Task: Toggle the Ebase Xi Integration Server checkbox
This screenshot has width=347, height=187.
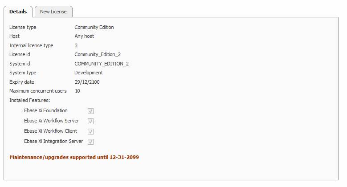Action: (x=91, y=142)
